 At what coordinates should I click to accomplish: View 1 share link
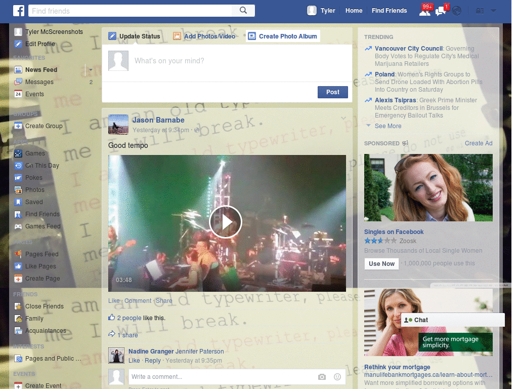[127, 335]
